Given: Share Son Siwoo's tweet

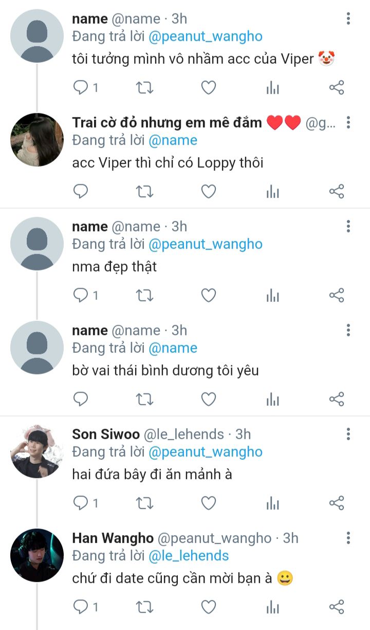Looking at the screenshot, I should 336,502.
